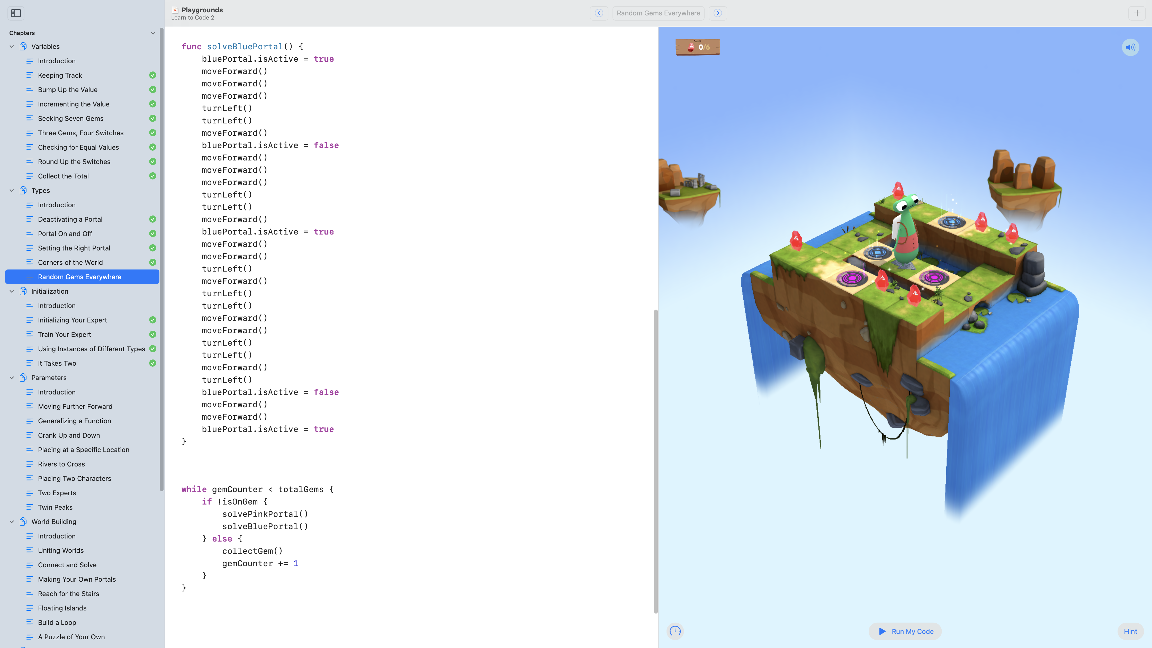
Task: Click the plus button in top-right corner
Action: pyautogui.click(x=1137, y=13)
